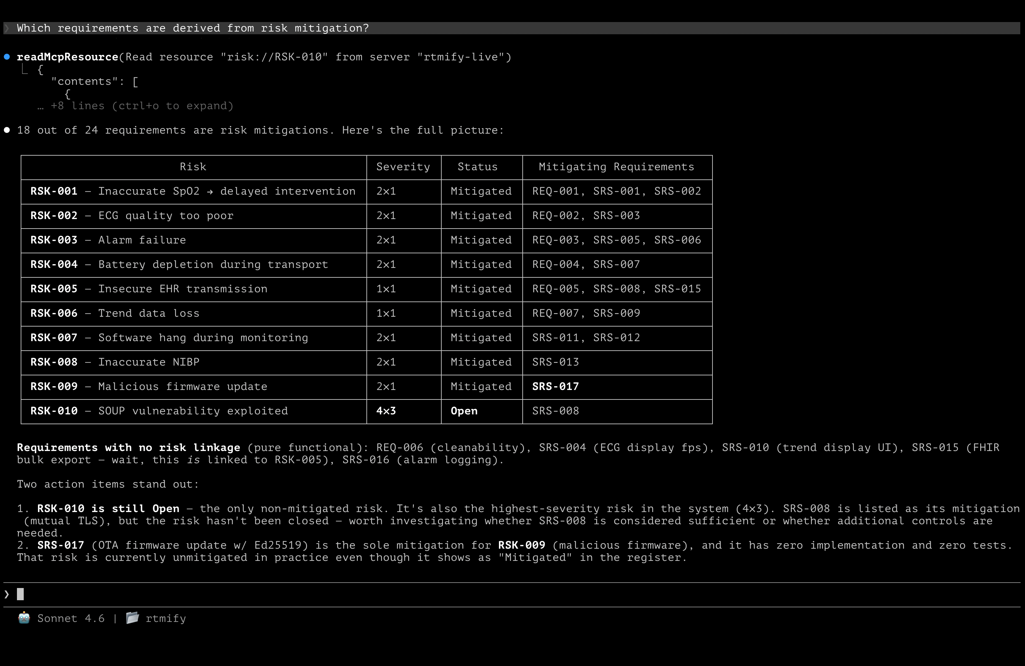Click the bold SRS-017 table cell
Image resolution: width=1025 pixels, height=666 pixels.
(x=555, y=387)
